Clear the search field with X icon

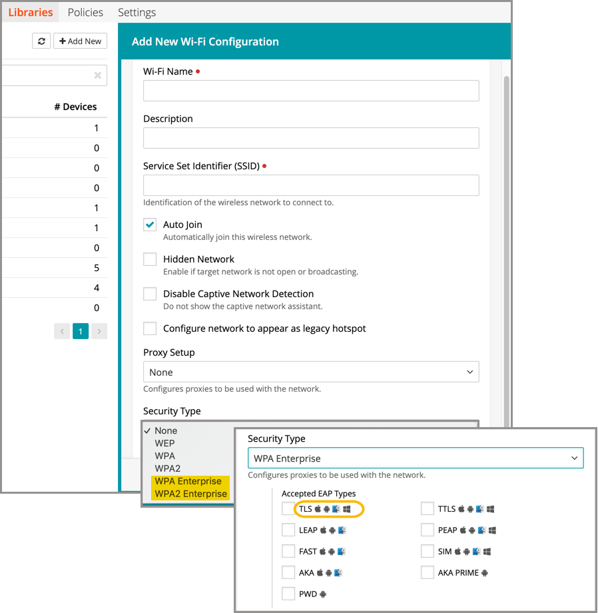[98, 76]
